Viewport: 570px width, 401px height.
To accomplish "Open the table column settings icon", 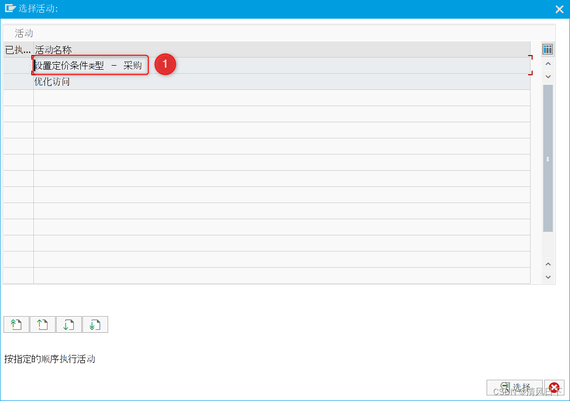I will [x=547, y=49].
